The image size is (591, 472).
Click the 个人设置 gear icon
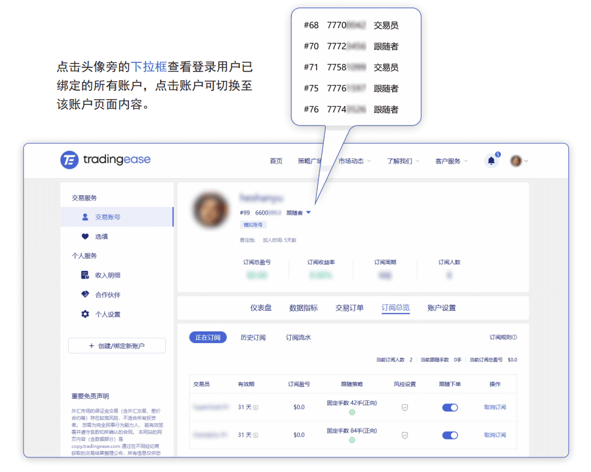pyautogui.click(x=85, y=314)
